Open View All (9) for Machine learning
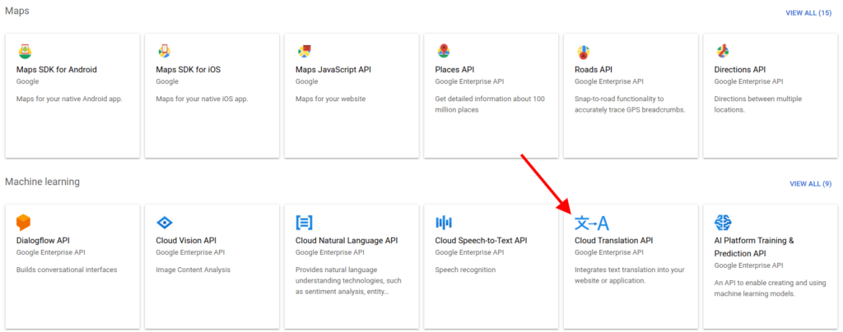The width and height of the screenshot is (843, 332). coord(811,183)
